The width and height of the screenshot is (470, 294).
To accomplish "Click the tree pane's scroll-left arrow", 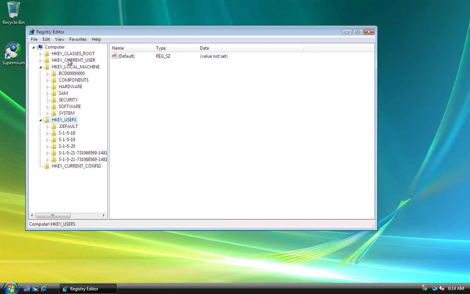I will point(32,215).
